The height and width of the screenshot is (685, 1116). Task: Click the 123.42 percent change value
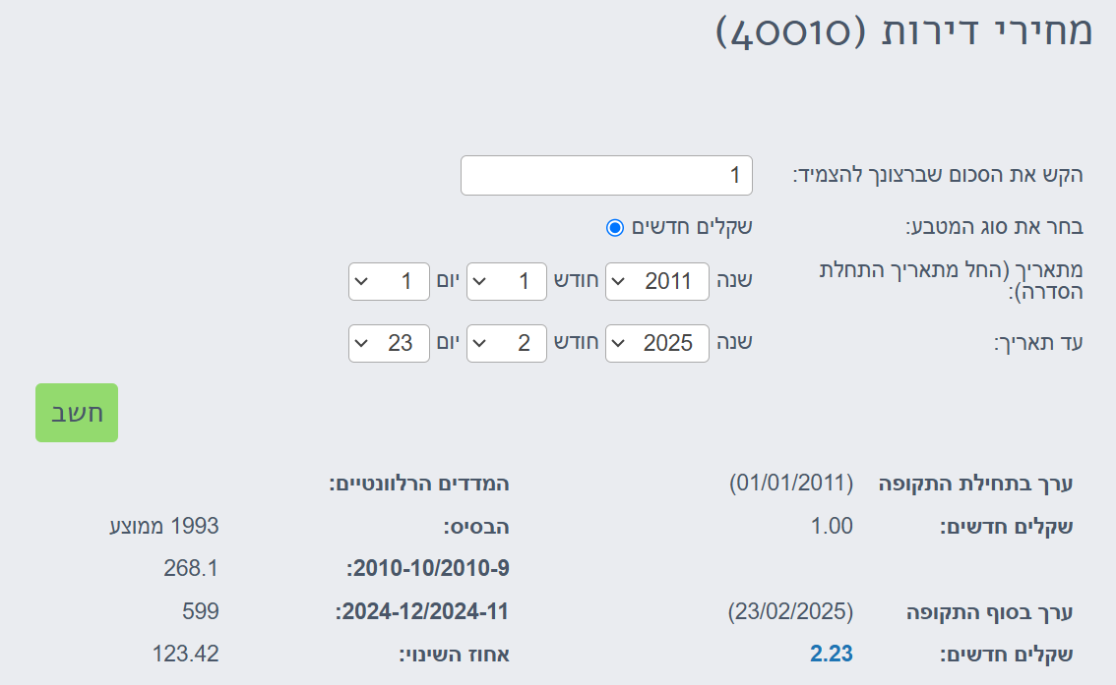point(186,654)
